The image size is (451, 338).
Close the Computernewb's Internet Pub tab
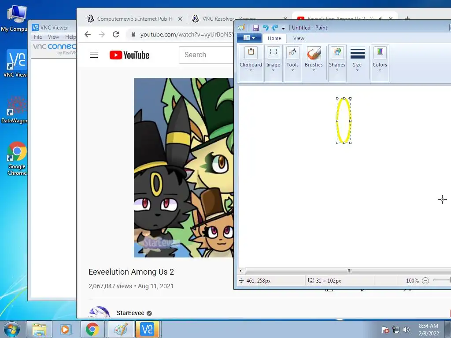pos(180,19)
